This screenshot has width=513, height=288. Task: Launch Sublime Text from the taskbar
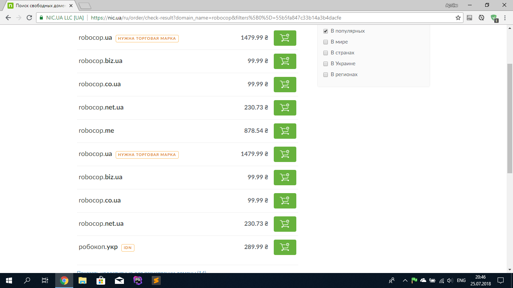click(x=156, y=280)
